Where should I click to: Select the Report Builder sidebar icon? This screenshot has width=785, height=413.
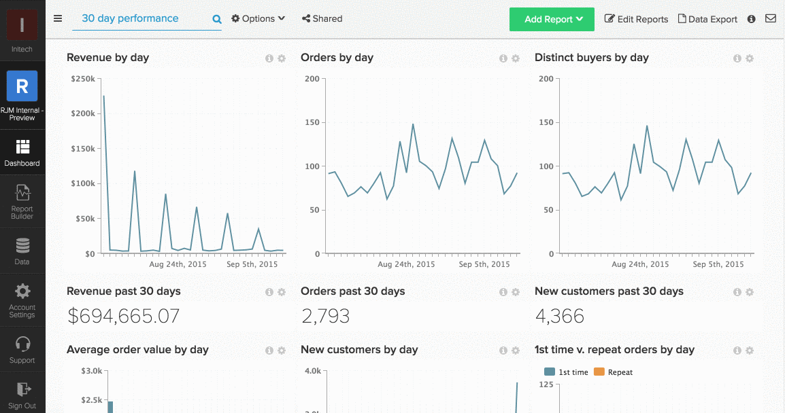(x=22, y=197)
